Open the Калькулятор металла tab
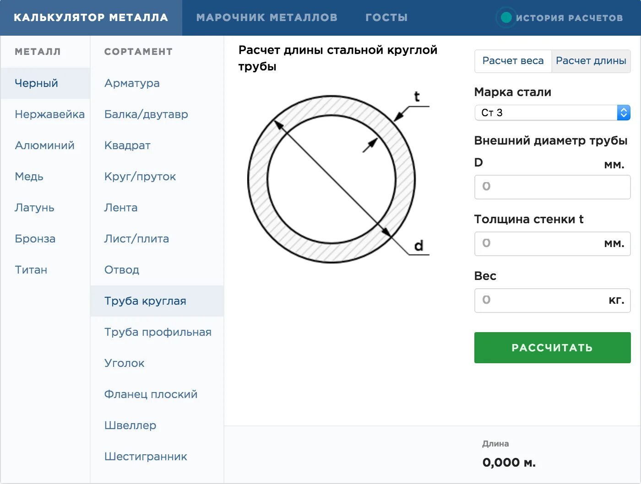 click(x=91, y=17)
